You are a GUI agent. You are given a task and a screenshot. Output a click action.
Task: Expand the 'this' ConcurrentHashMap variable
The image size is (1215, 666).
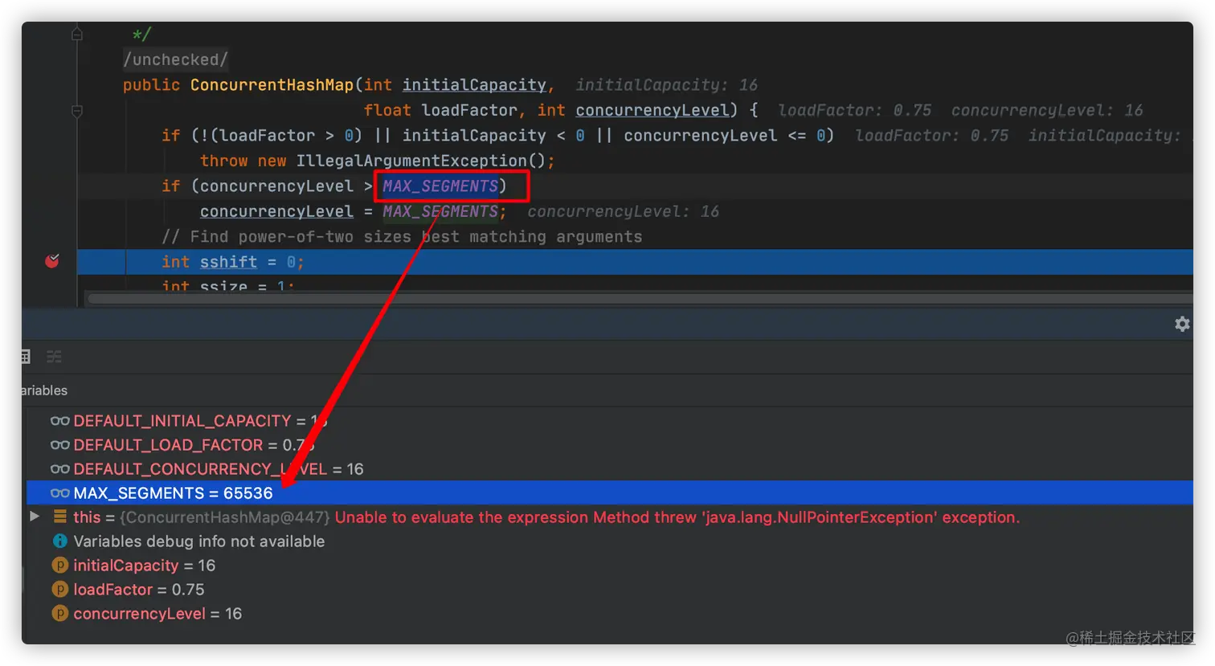35,517
